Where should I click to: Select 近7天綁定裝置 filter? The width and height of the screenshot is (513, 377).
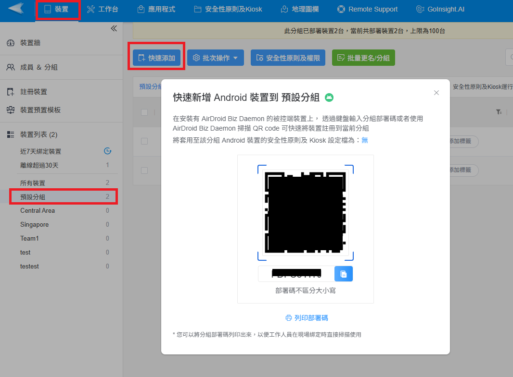tap(40, 151)
